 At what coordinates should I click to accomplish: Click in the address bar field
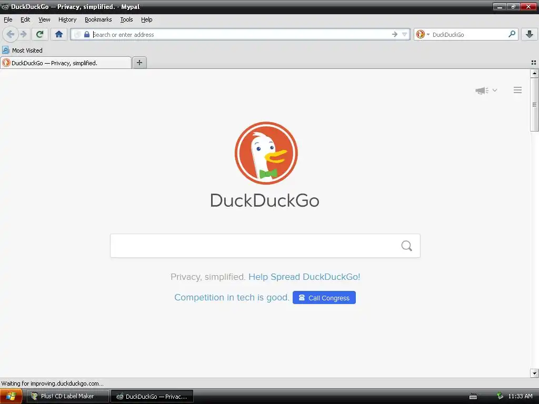pyautogui.click(x=241, y=34)
